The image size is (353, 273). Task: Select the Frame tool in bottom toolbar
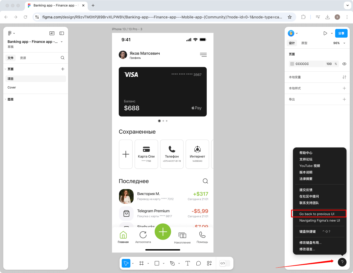coord(141,263)
